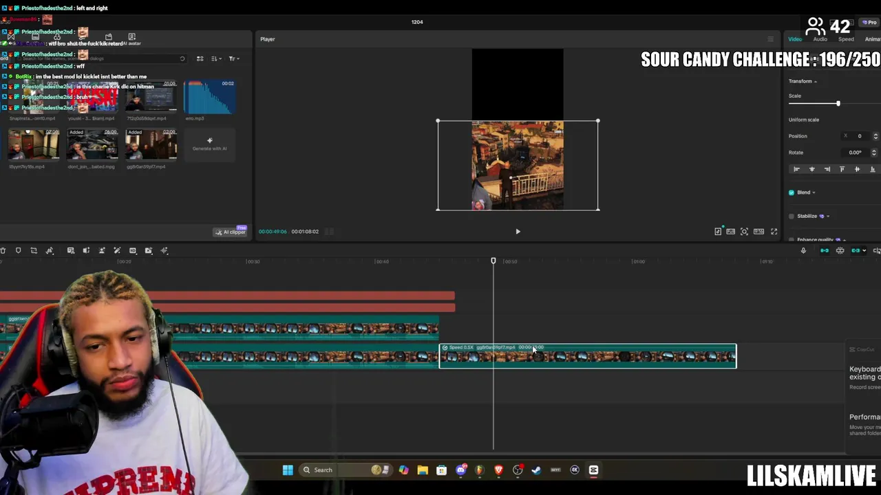Screen dimensions: 881x495
Task: Align clip vertically centered
Action: pyautogui.click(x=857, y=169)
